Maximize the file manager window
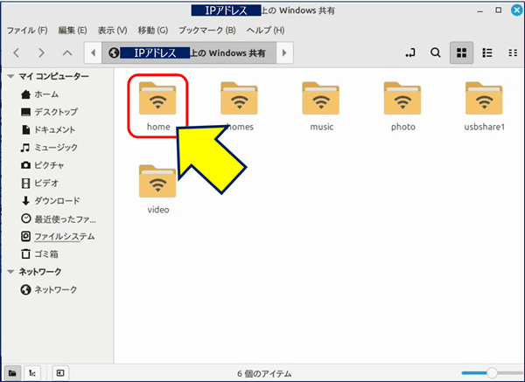The height and width of the screenshot is (382, 525). pyautogui.click(x=499, y=10)
